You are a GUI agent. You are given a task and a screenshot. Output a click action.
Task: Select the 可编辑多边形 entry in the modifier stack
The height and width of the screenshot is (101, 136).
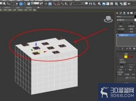(x=126, y=35)
